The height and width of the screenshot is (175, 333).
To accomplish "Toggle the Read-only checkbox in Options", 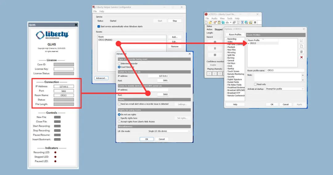I will click(x=255, y=85).
